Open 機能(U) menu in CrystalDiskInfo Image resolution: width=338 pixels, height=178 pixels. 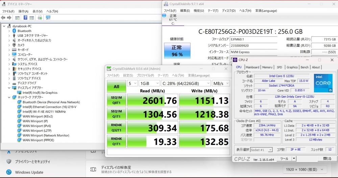199,10
